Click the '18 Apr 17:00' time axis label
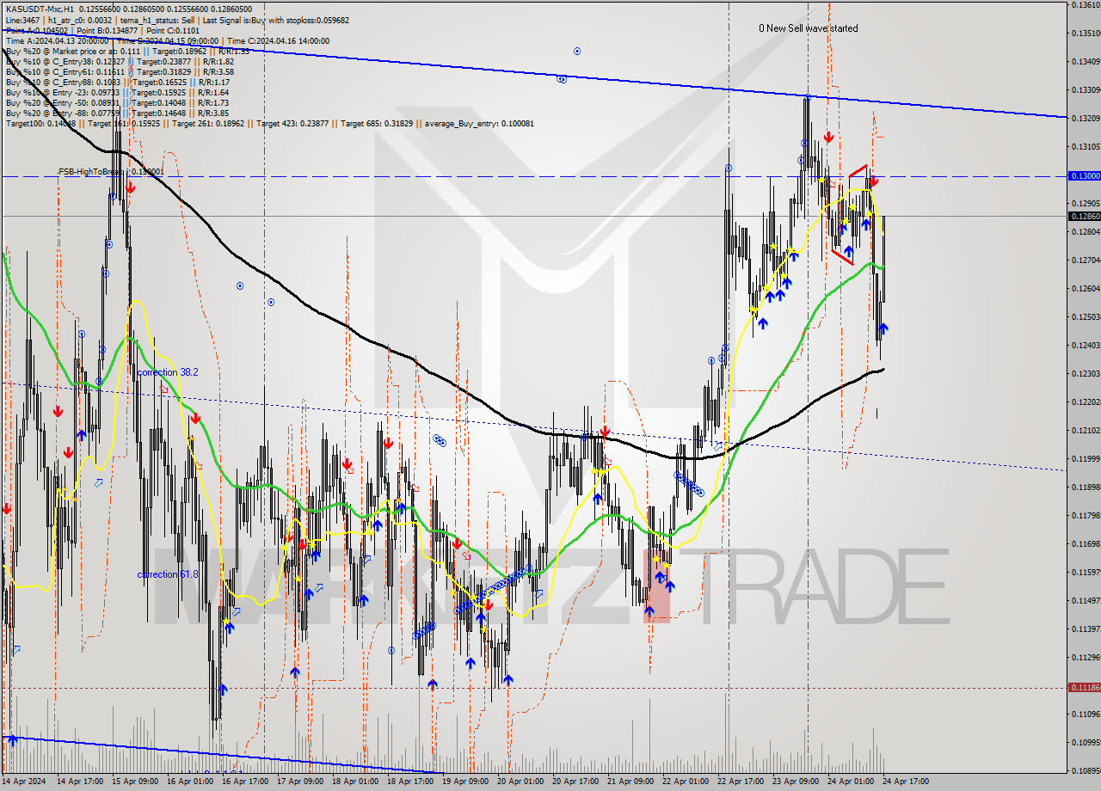Screen dimensions: 1101x791 (409, 782)
